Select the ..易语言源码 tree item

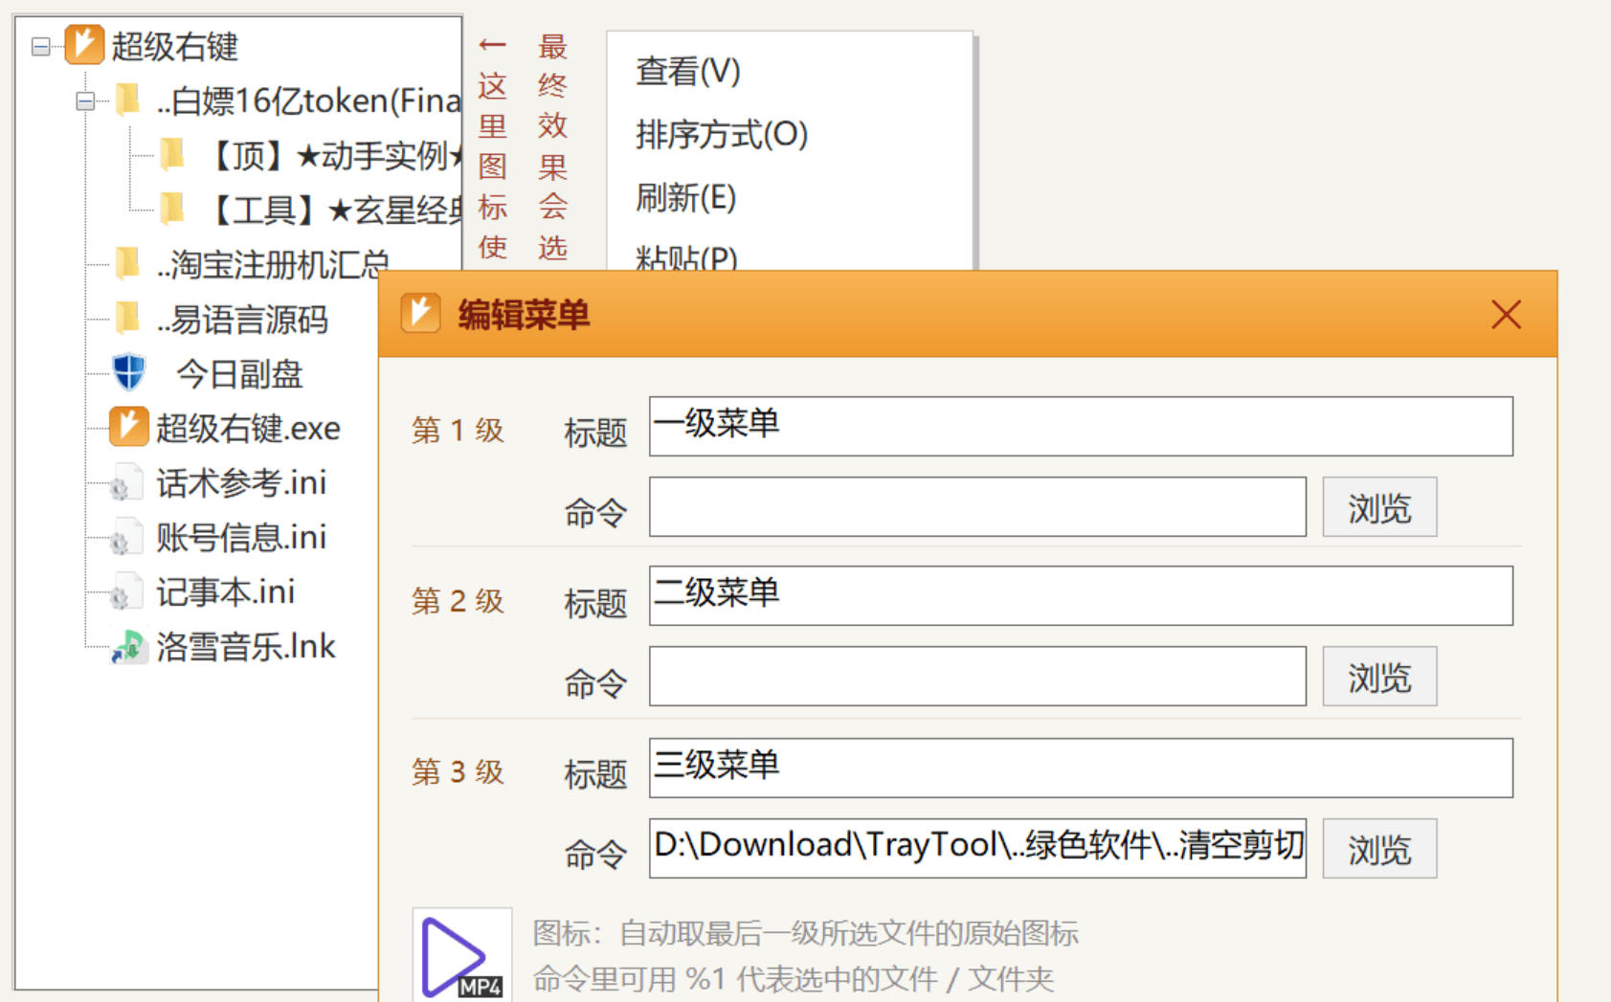coord(242,320)
